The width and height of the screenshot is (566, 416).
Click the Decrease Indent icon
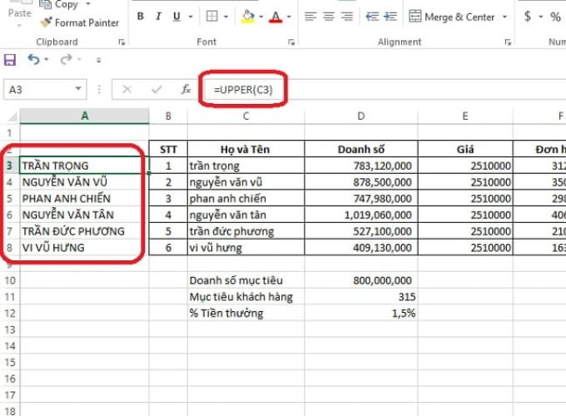(x=372, y=17)
